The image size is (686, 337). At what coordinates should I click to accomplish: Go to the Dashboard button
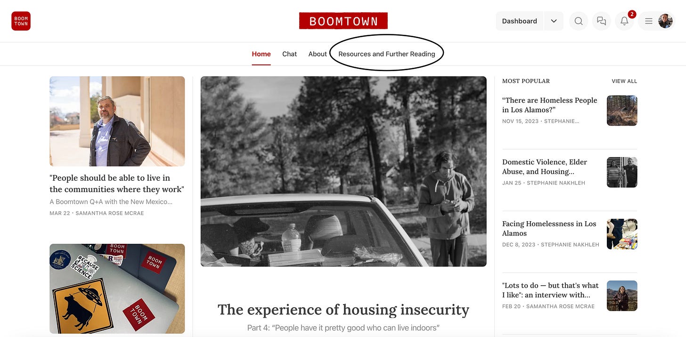(x=520, y=21)
